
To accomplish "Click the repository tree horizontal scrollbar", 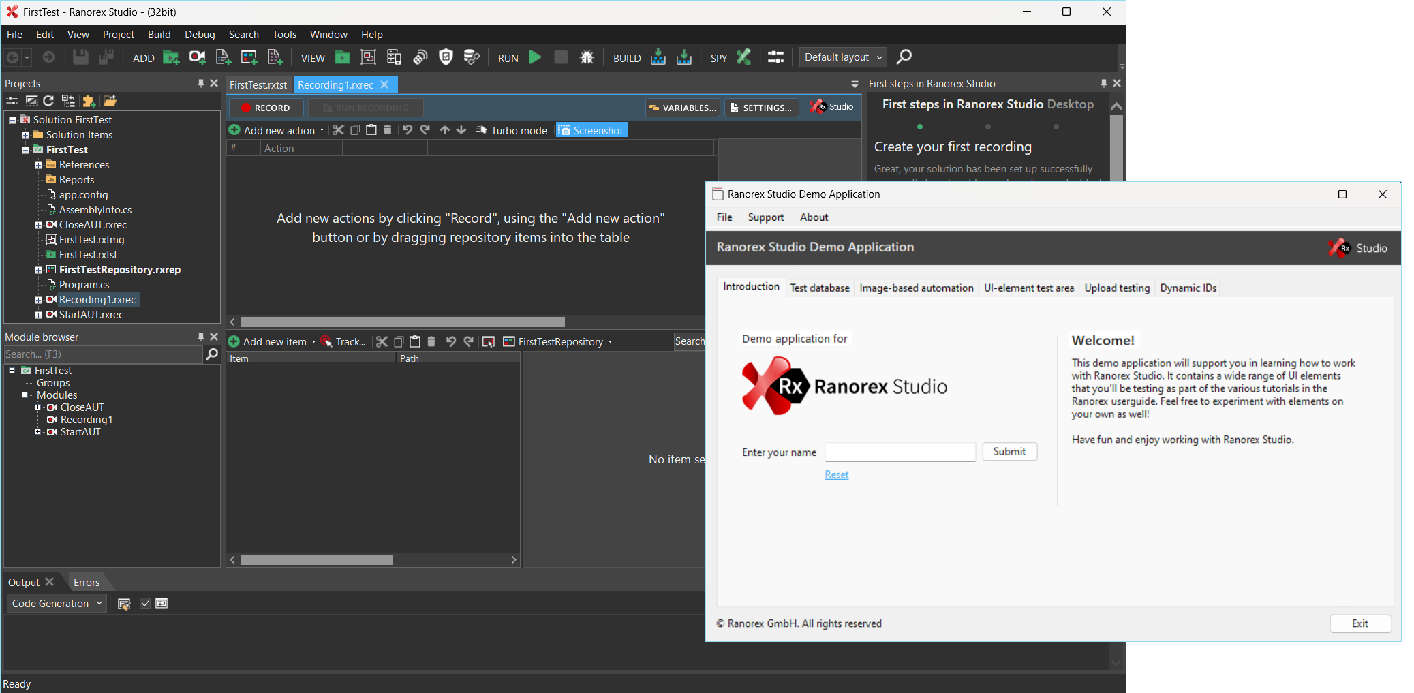I will (x=316, y=559).
